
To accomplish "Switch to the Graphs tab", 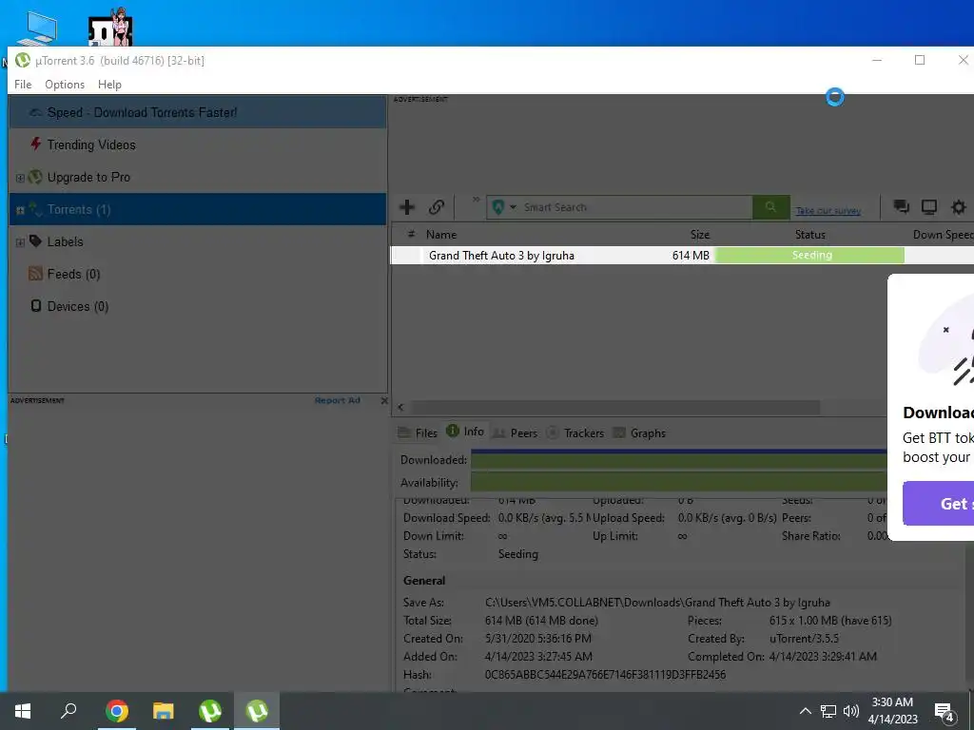I will 639,432.
